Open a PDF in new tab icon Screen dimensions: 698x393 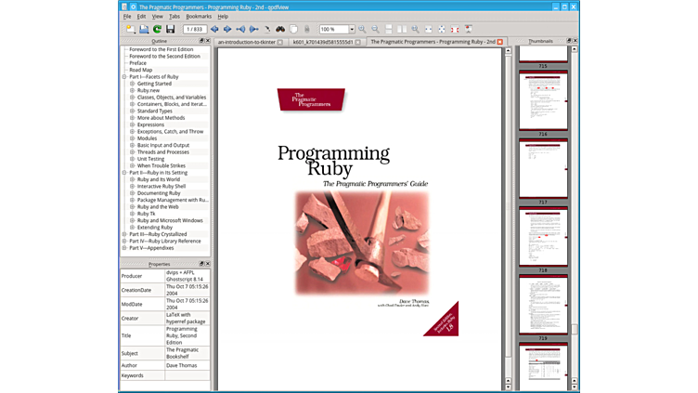(x=131, y=30)
